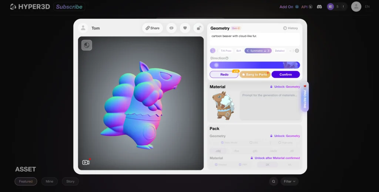Open the Filter dropdown
The width and height of the screenshot is (379, 192).
[x=289, y=181]
